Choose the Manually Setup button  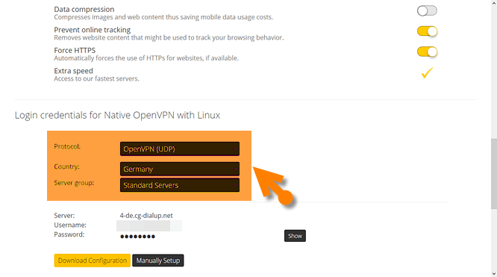(158, 261)
